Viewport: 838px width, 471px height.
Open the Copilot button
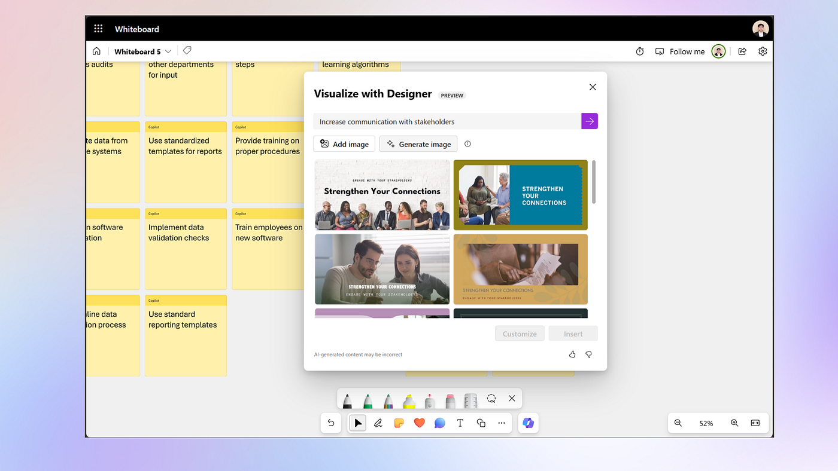pyautogui.click(x=528, y=423)
